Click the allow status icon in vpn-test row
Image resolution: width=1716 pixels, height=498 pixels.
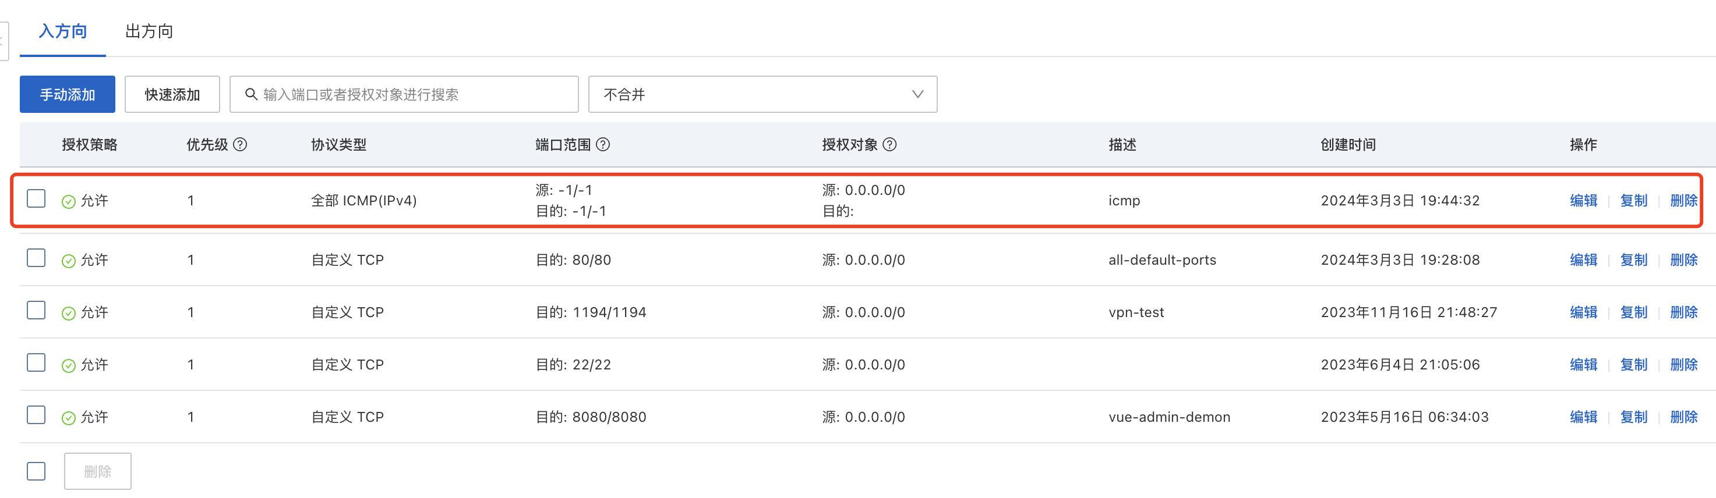coord(69,314)
